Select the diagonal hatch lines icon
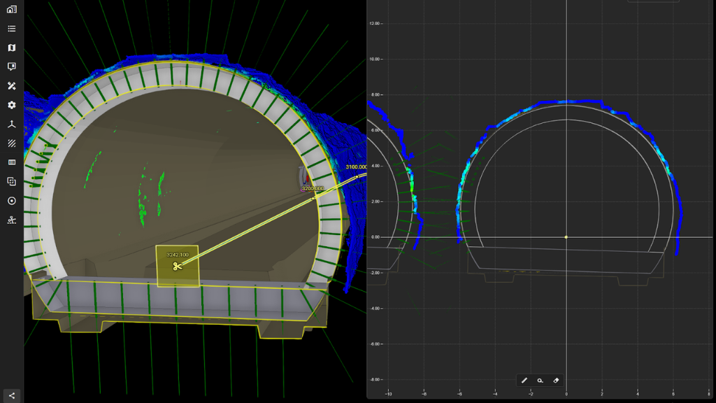This screenshot has width=716, height=403. coord(11,143)
